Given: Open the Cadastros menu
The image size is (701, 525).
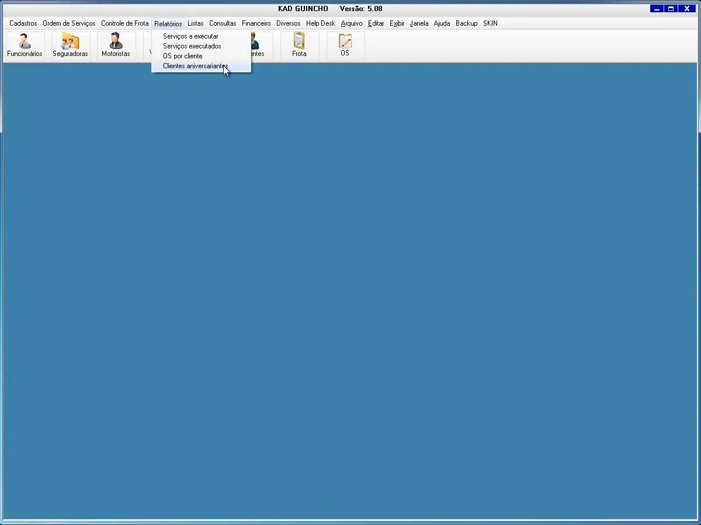Looking at the screenshot, I should coord(23,23).
